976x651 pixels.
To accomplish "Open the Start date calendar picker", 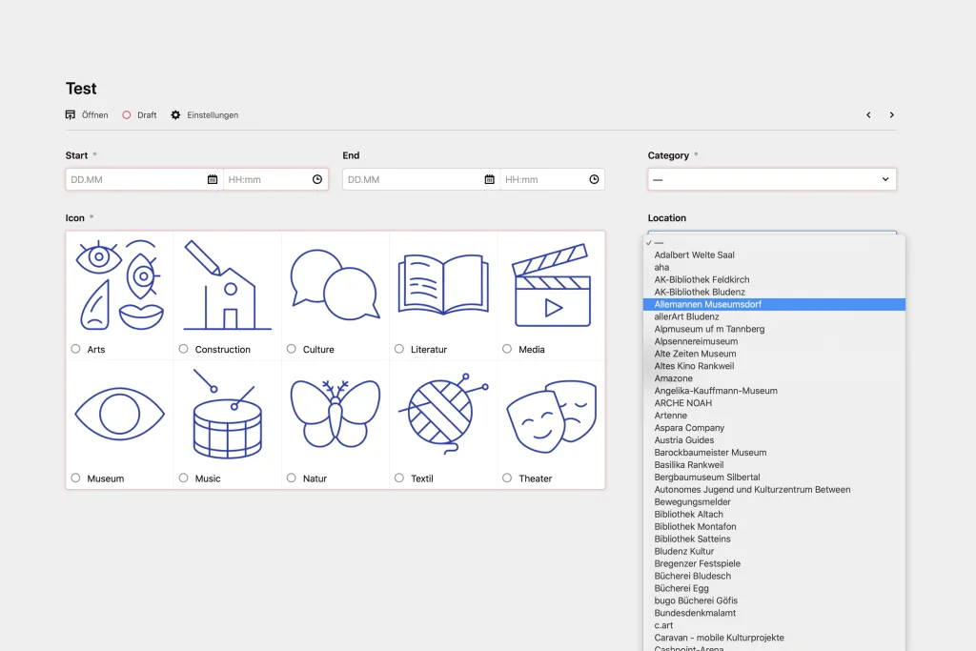I will pos(212,179).
